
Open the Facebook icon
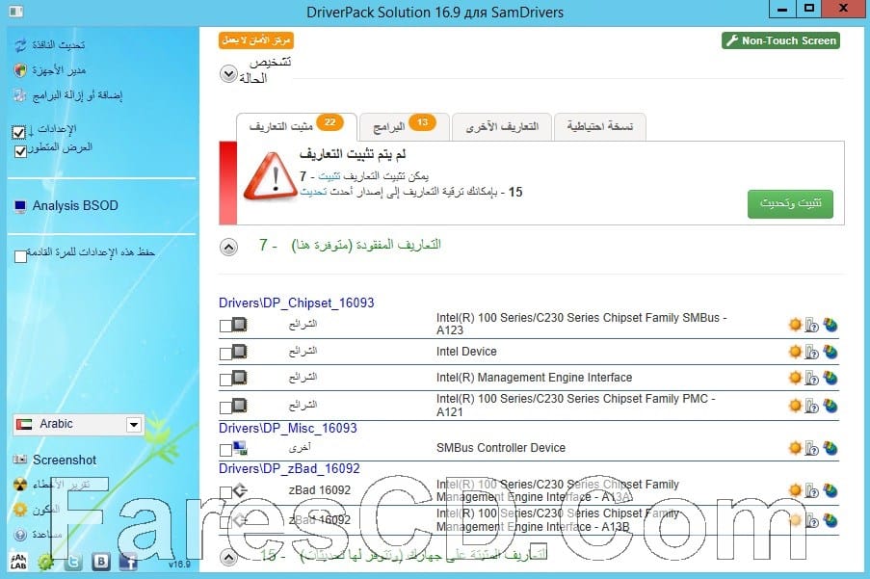(x=127, y=562)
